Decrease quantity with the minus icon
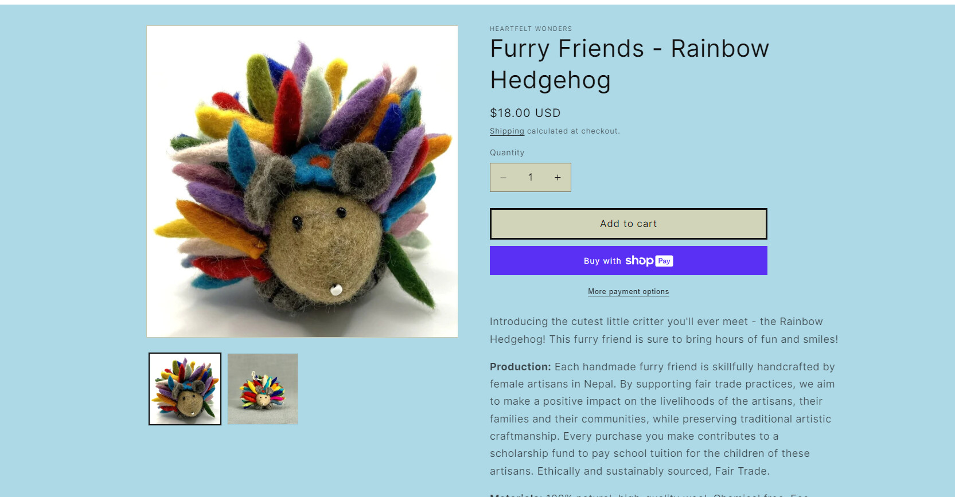Screen dimensions: 955x497 (504, 178)
